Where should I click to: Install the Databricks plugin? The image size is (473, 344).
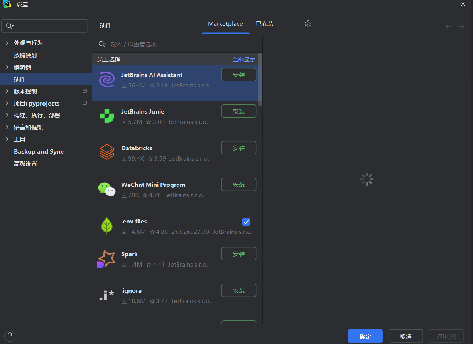[x=239, y=148]
